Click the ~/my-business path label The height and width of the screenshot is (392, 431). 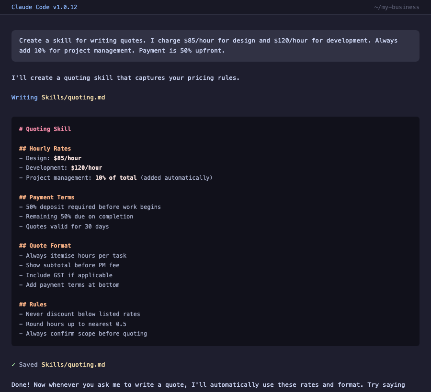(x=397, y=7)
